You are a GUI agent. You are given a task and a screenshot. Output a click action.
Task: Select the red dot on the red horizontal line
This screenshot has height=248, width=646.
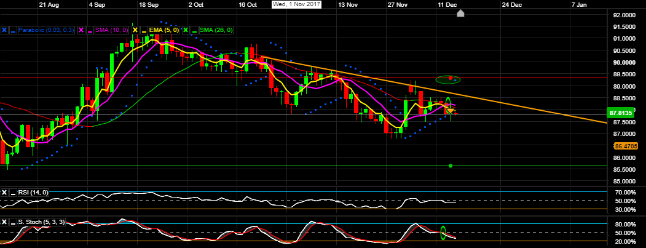(x=451, y=78)
